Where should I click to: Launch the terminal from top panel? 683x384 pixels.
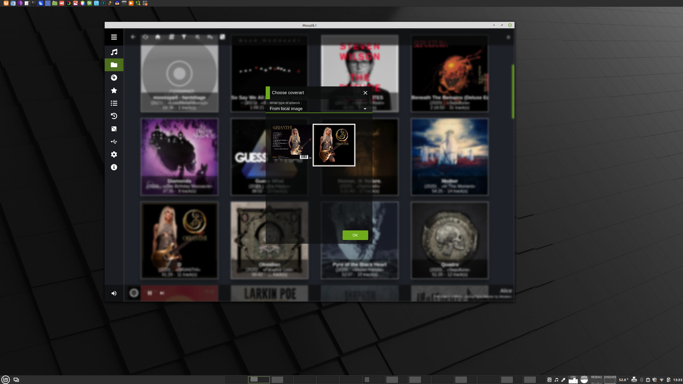click(x=34, y=3)
